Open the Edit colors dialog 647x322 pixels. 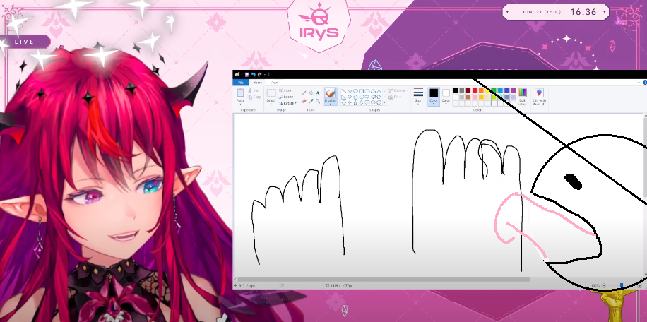click(523, 97)
